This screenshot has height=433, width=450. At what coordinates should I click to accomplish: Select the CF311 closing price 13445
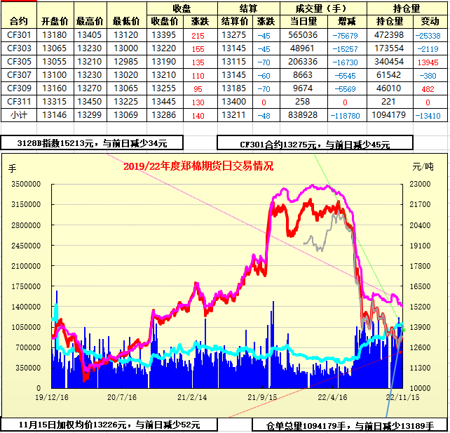163,102
